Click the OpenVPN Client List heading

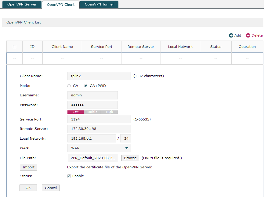point(24,22)
